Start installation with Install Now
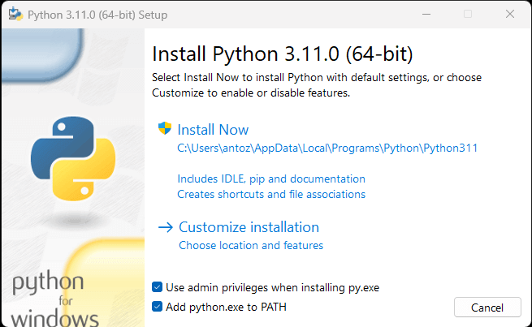The height and width of the screenshot is (327, 532). [213, 130]
